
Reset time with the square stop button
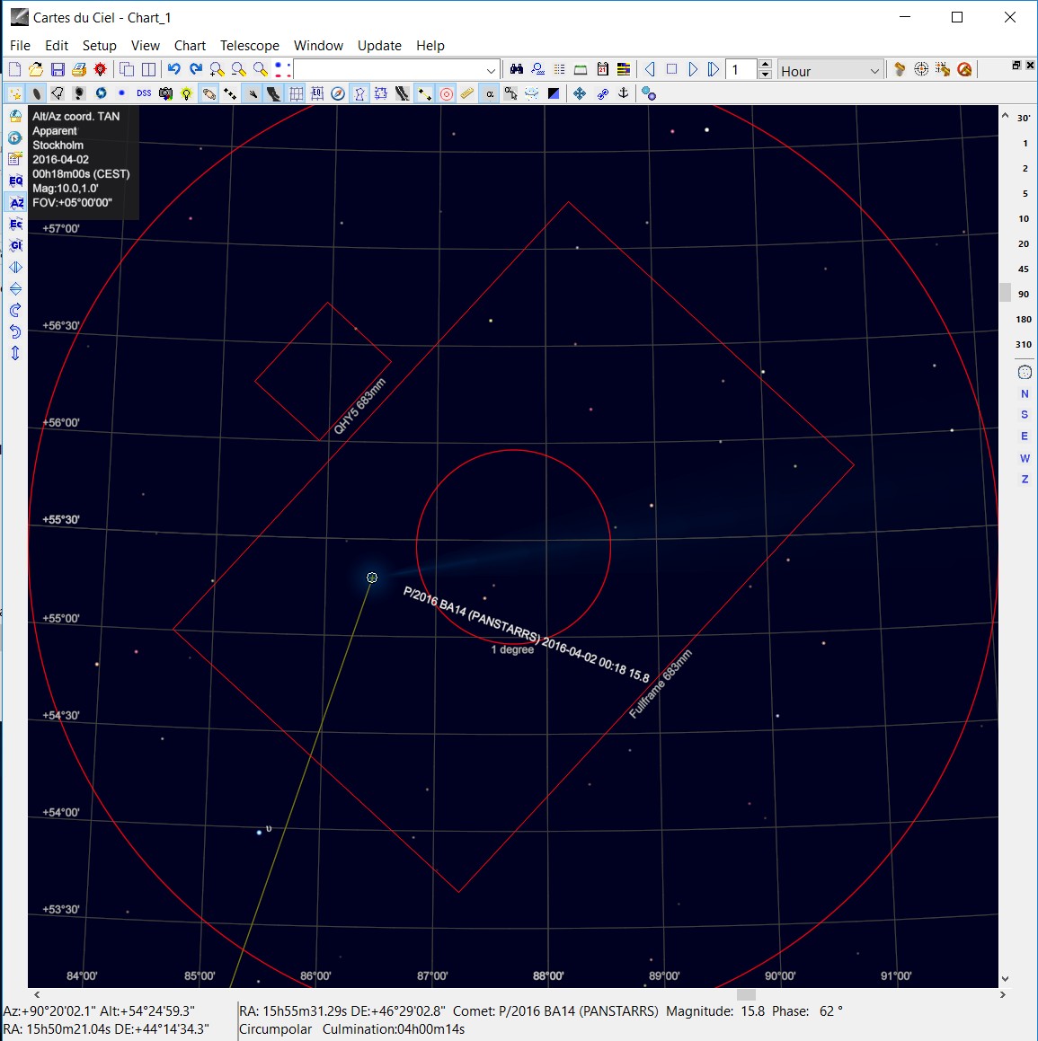pyautogui.click(x=671, y=69)
